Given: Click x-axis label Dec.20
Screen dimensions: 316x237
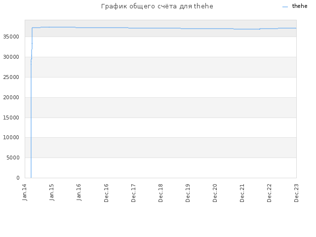Looking at the screenshot, I should (215, 193).
